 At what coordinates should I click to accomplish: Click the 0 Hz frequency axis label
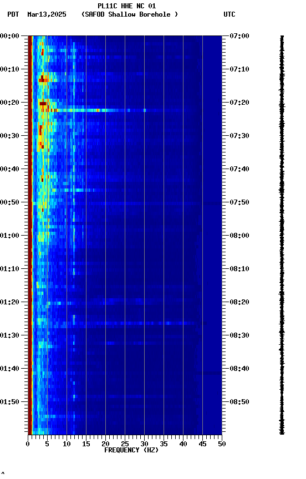(28, 444)
